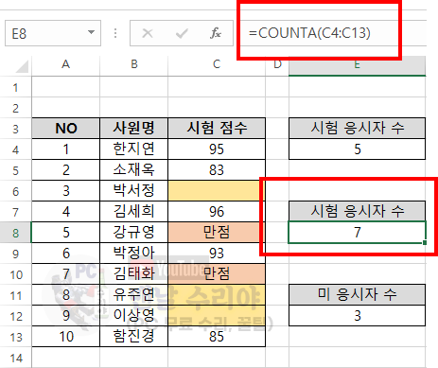Select row 5 header
Image resolution: width=438 pixels, height=368 pixels.
click(16, 170)
